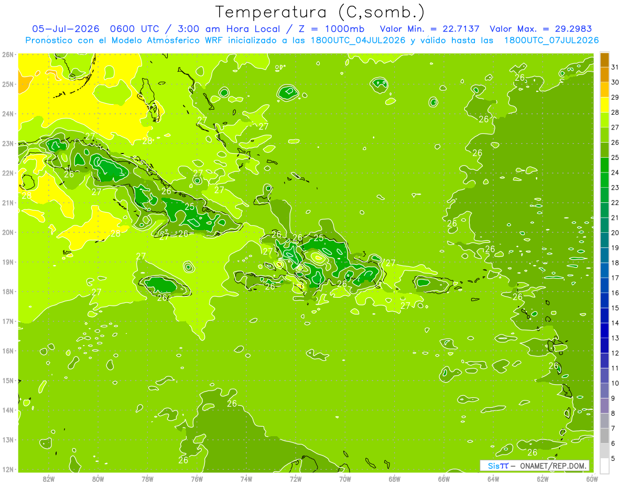Click the "SisPI – ONAMET/REP.DOM." credit label

click(534, 466)
